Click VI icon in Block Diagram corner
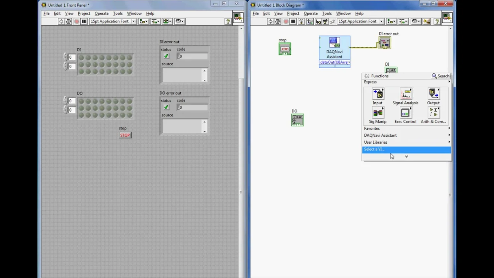 tap(447, 17)
